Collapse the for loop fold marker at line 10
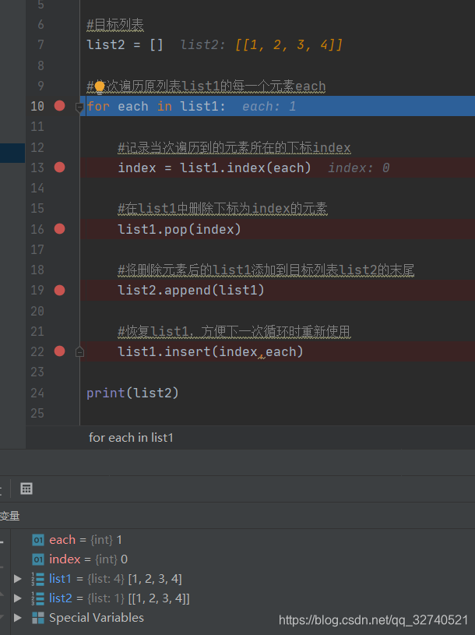 point(79,108)
